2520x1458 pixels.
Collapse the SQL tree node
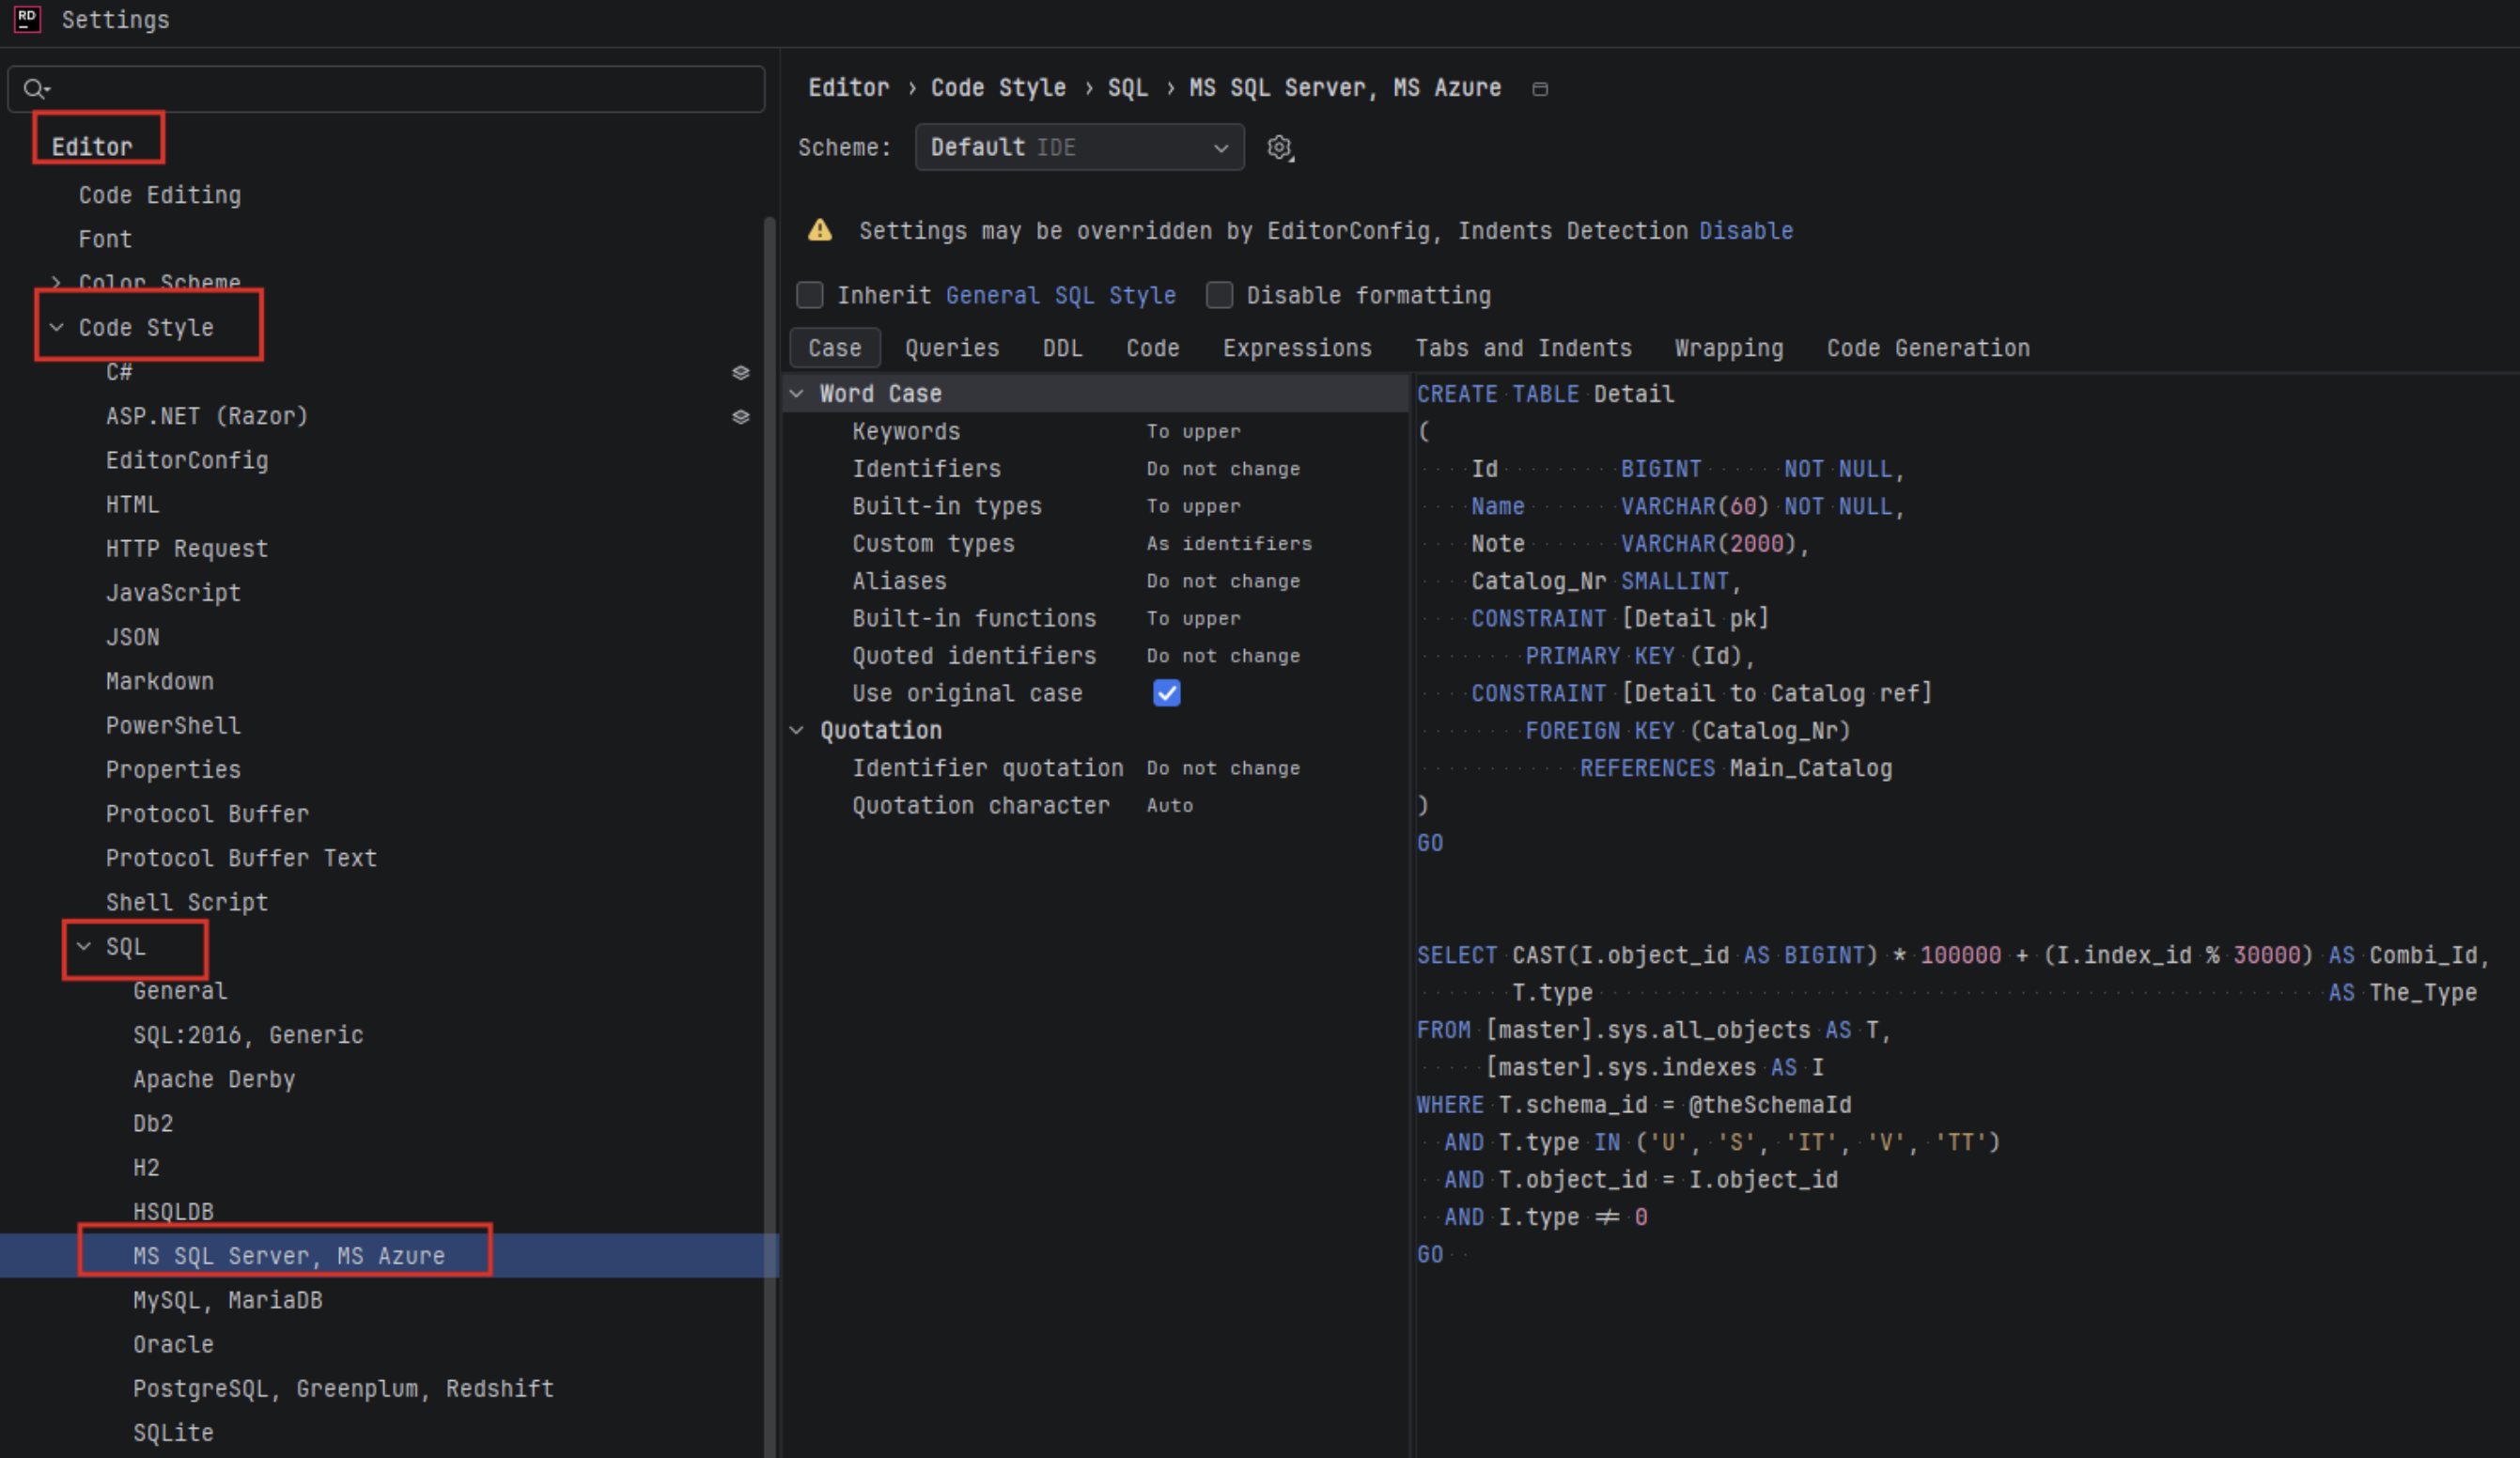[84, 946]
